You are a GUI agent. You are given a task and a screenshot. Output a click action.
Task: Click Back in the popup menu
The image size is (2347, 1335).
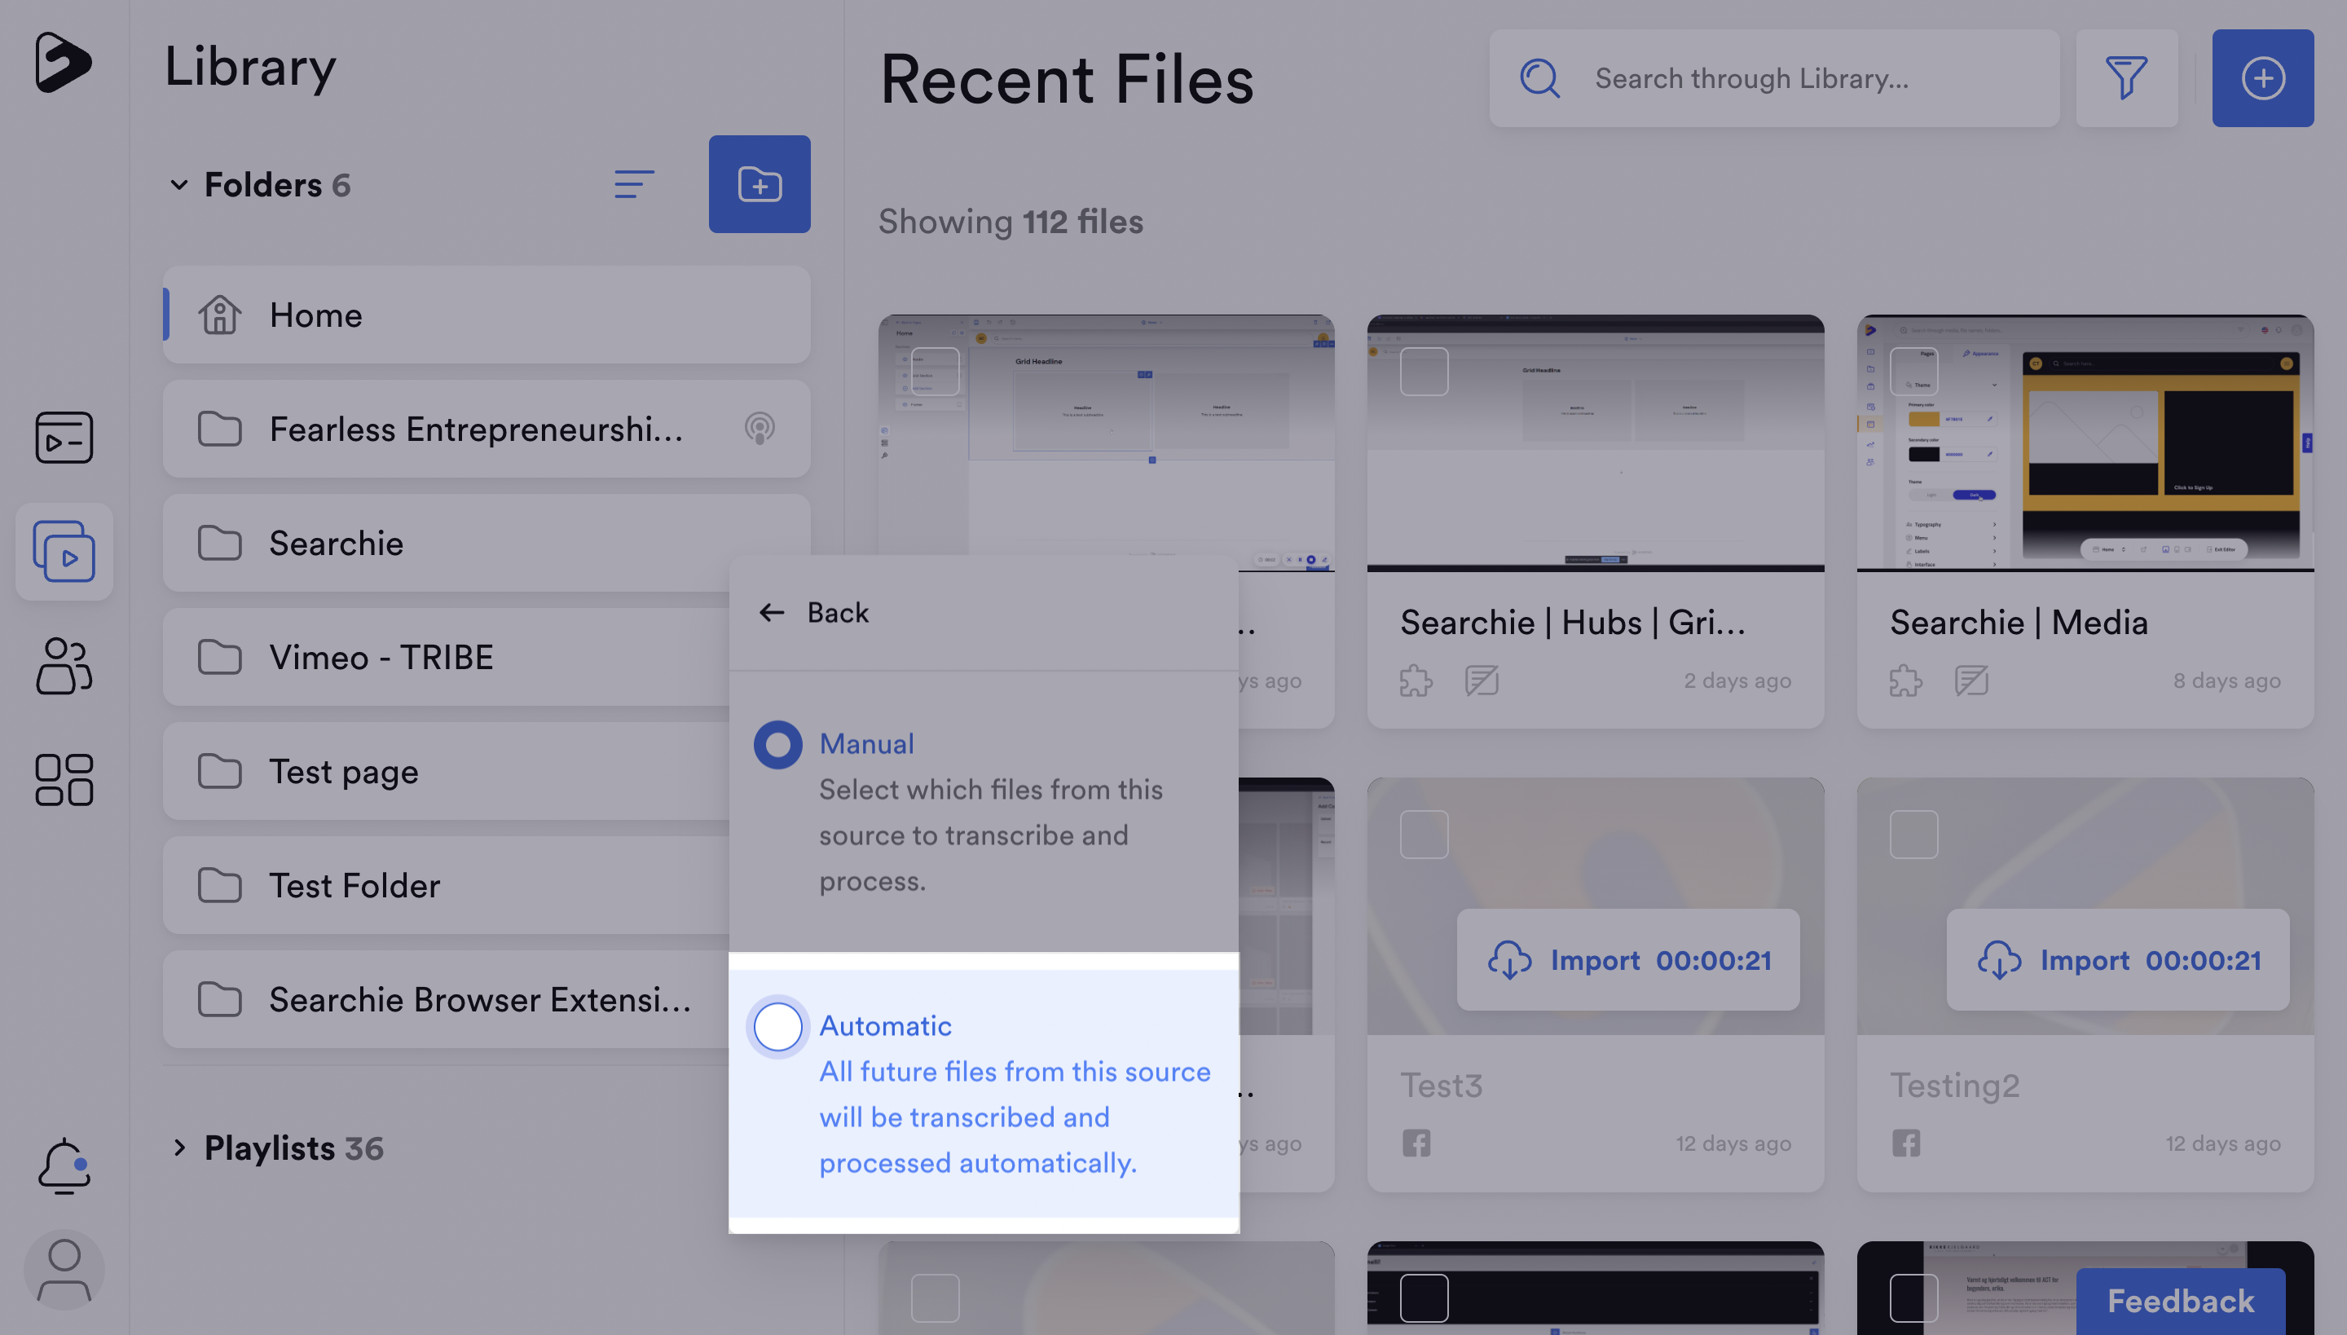pos(837,613)
